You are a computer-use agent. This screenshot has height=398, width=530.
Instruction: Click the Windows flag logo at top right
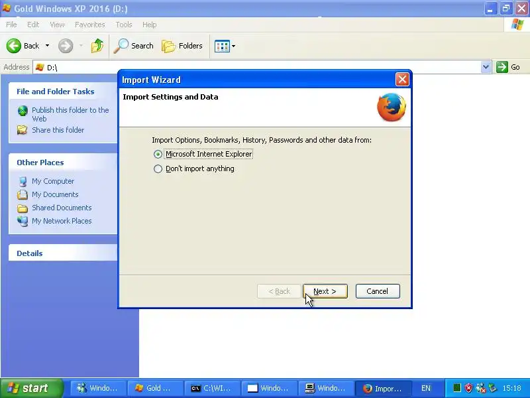517,25
